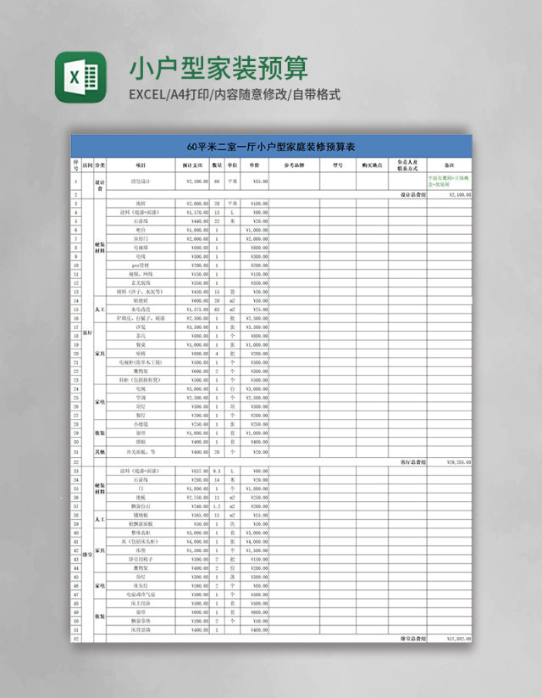Select the 购买地点 column header

(x=372, y=165)
